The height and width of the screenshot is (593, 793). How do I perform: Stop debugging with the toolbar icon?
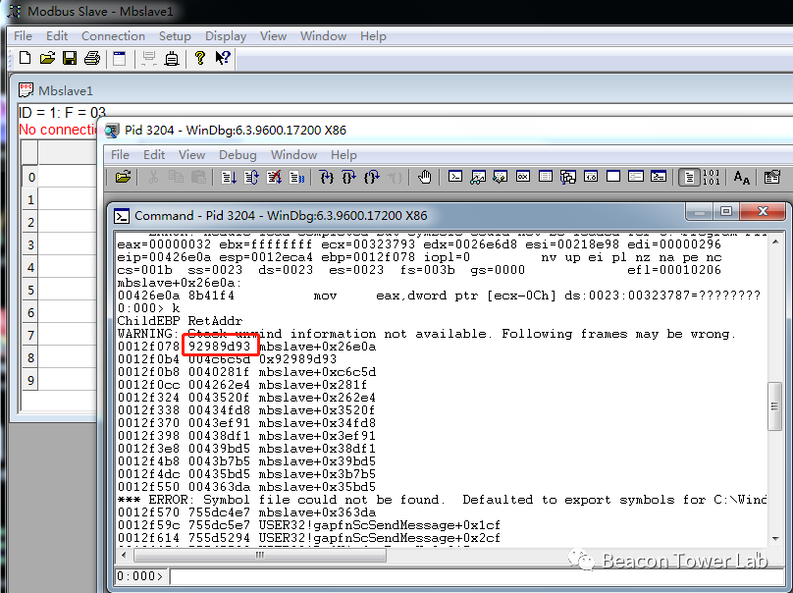[x=275, y=177]
